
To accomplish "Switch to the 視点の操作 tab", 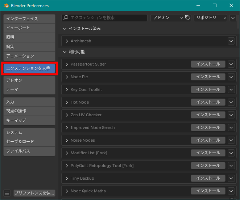I will (x=29, y=111).
